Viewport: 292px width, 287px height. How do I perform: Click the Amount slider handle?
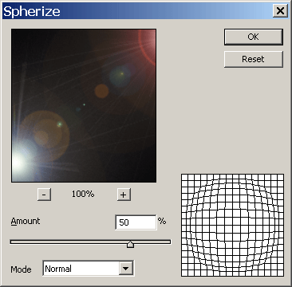click(130, 244)
